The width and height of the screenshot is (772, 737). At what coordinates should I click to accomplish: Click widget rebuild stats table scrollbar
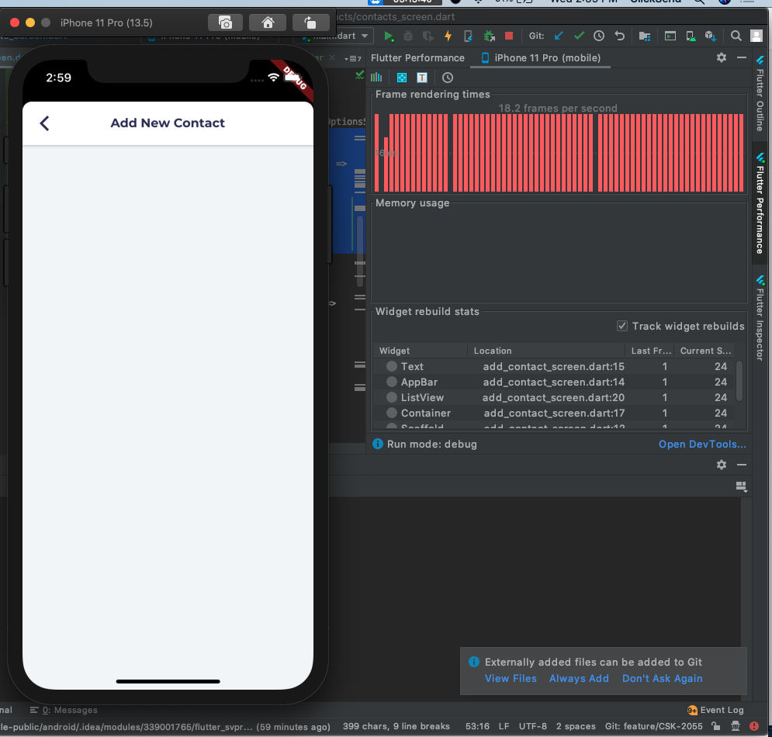point(739,382)
